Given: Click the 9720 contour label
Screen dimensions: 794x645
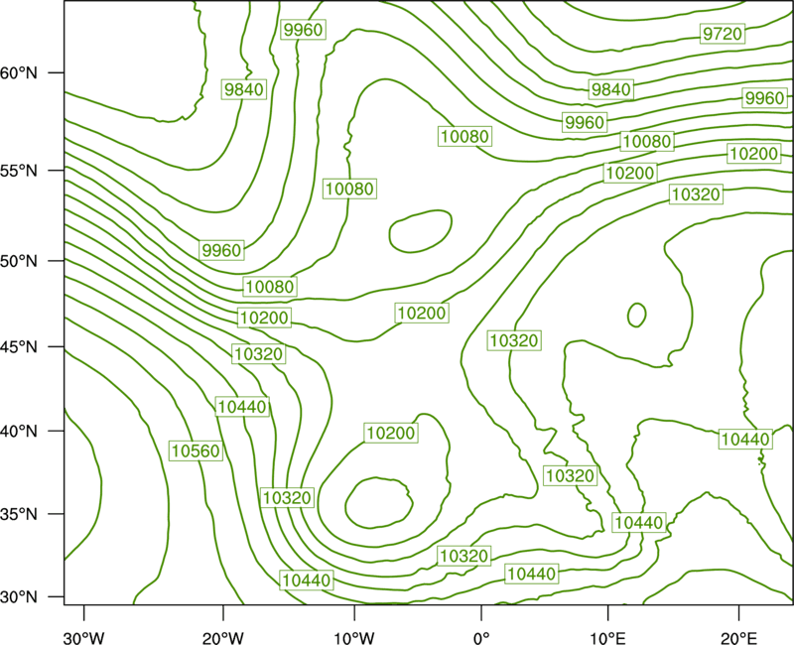Looking at the screenshot, I should coord(723,34).
